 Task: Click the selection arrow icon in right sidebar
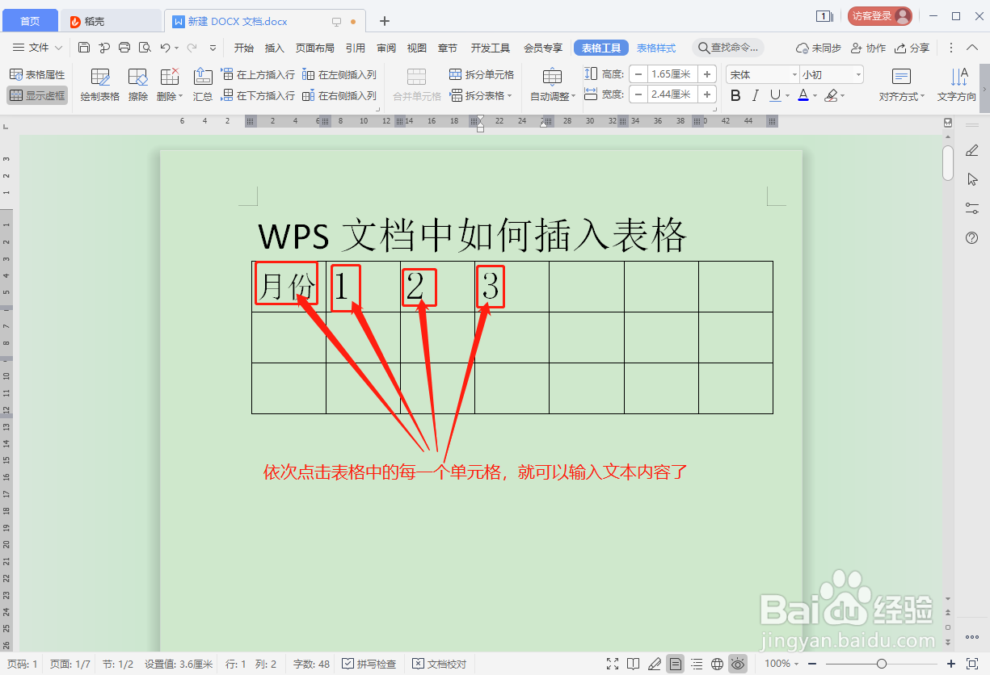pos(972,179)
